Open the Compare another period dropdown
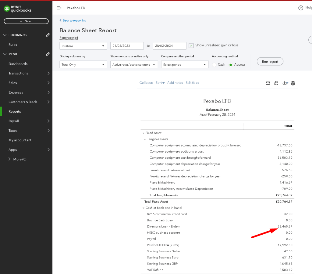Viewport: 312px width, 274px height. (x=185, y=65)
